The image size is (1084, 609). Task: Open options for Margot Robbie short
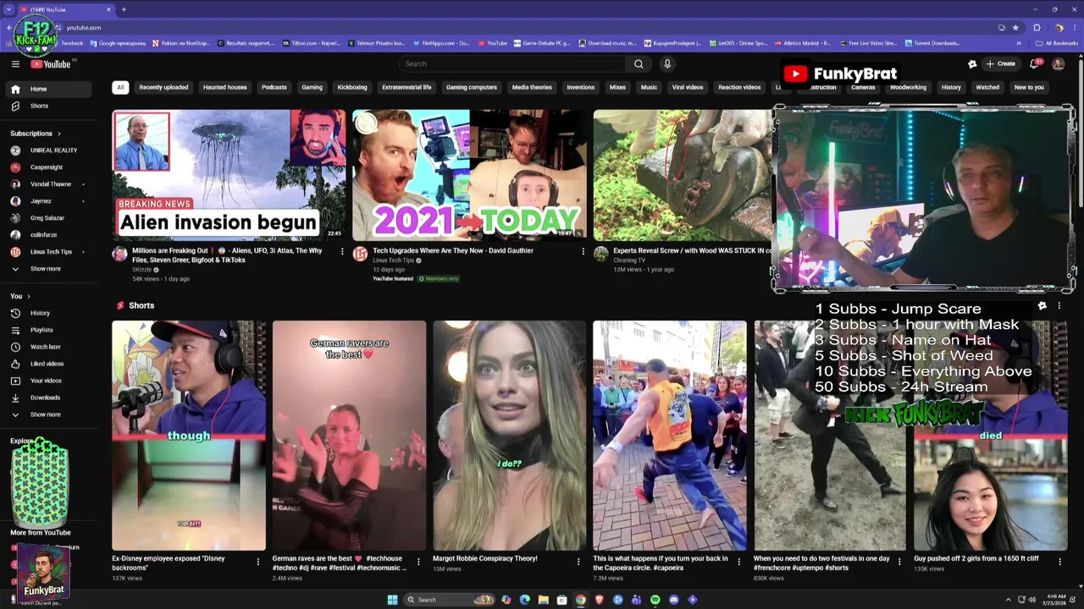pos(578,561)
